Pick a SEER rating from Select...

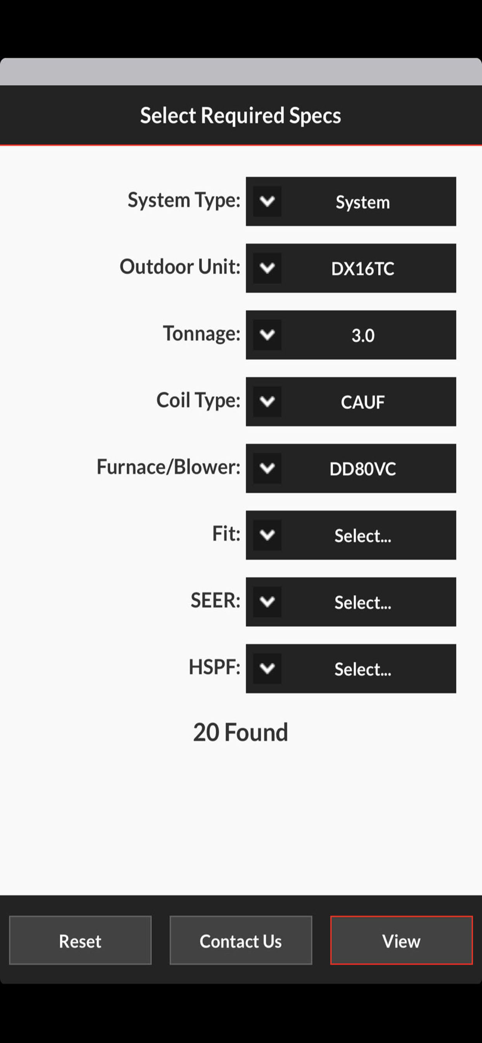pos(351,602)
